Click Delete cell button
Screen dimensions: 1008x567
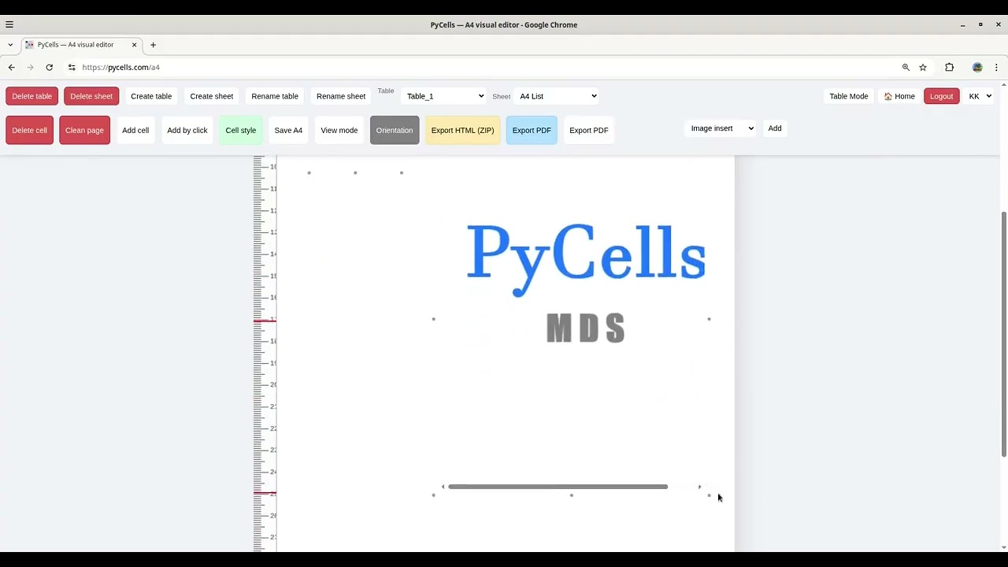click(x=30, y=131)
